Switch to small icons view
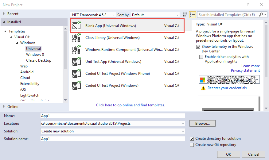Viewport: 269px width, 160px height. 185,15
